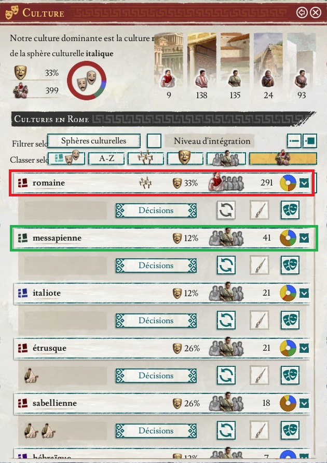Click the back arrow icon in the Culture header
Viewport: 327px width, 463px height.
pos(302,13)
